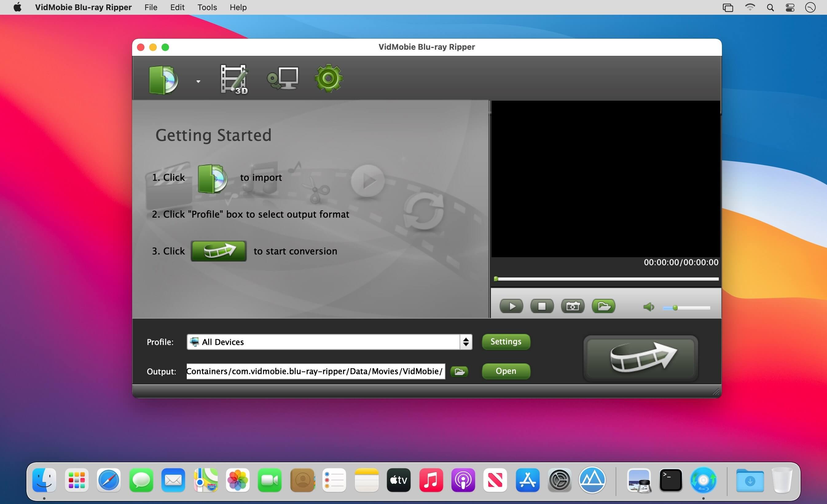Open preferences via the green gear icon

[329, 78]
